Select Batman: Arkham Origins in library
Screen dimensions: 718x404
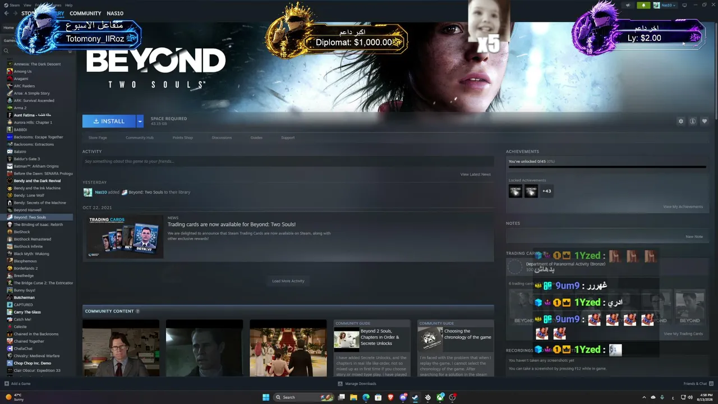[x=36, y=166]
